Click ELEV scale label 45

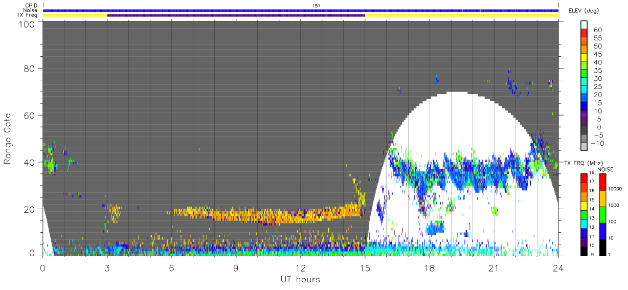[598, 54]
